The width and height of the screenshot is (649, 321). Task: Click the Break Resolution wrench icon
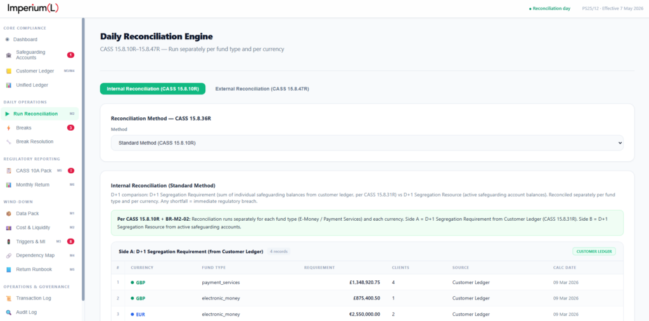pos(9,141)
